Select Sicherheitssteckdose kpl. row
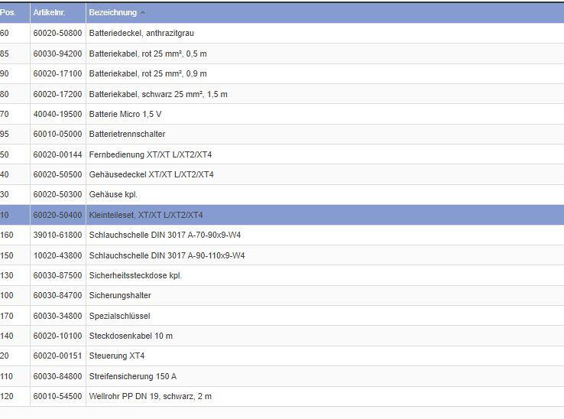 pos(135,275)
